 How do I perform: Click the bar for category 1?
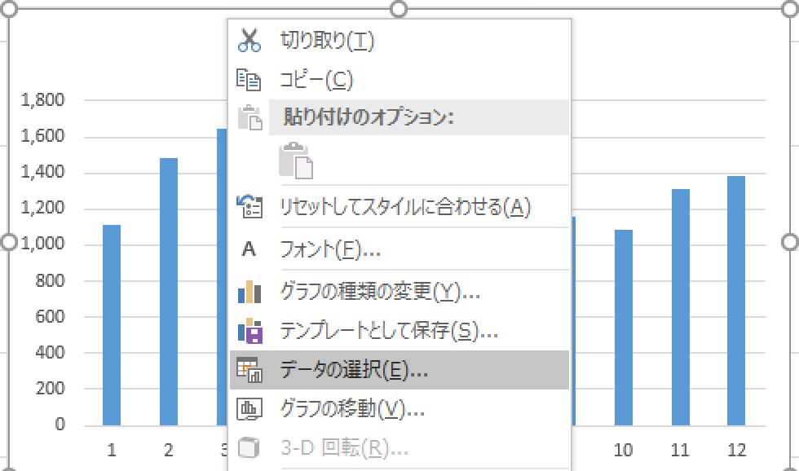(112, 325)
